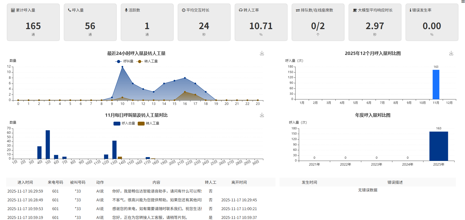The image size is (465, 220).
Task: Click the 进入时间 column header
Action: (25, 182)
